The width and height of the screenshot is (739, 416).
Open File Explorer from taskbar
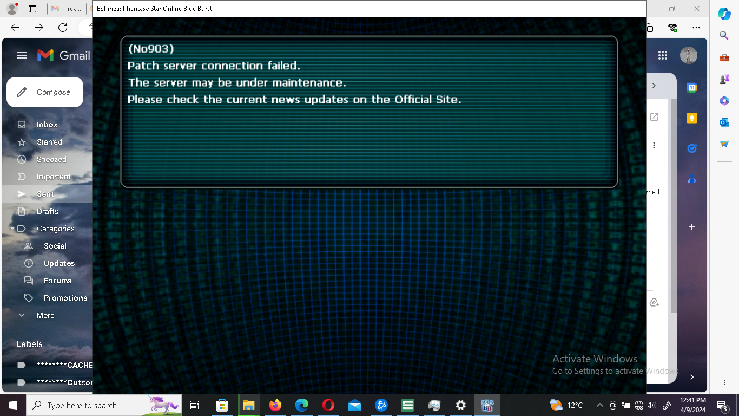[x=248, y=405]
